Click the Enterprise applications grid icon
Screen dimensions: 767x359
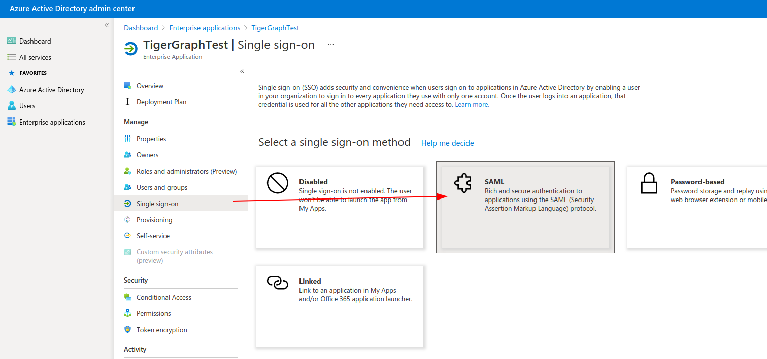(11, 122)
